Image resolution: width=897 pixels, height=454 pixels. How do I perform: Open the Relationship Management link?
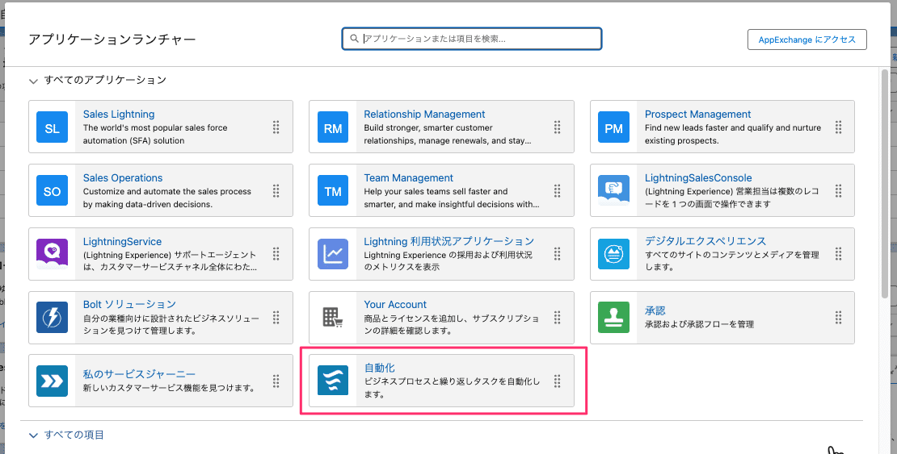click(x=424, y=115)
